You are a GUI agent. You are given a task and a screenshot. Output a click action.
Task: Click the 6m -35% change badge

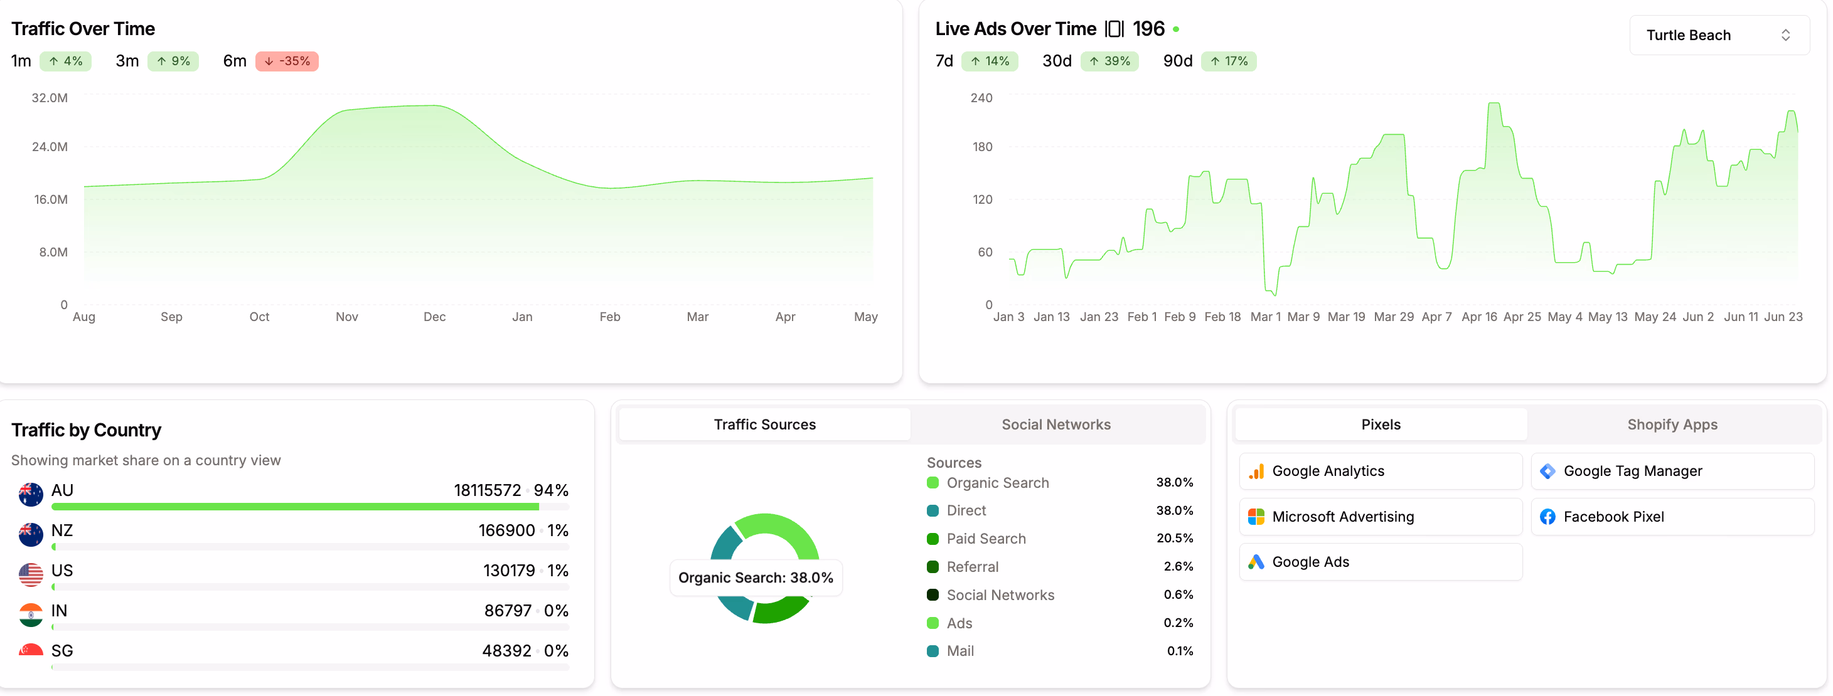click(x=287, y=61)
